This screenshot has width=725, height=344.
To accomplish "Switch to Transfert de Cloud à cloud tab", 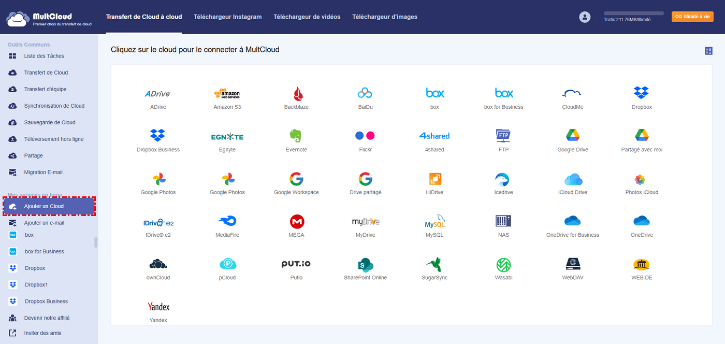I will [144, 17].
